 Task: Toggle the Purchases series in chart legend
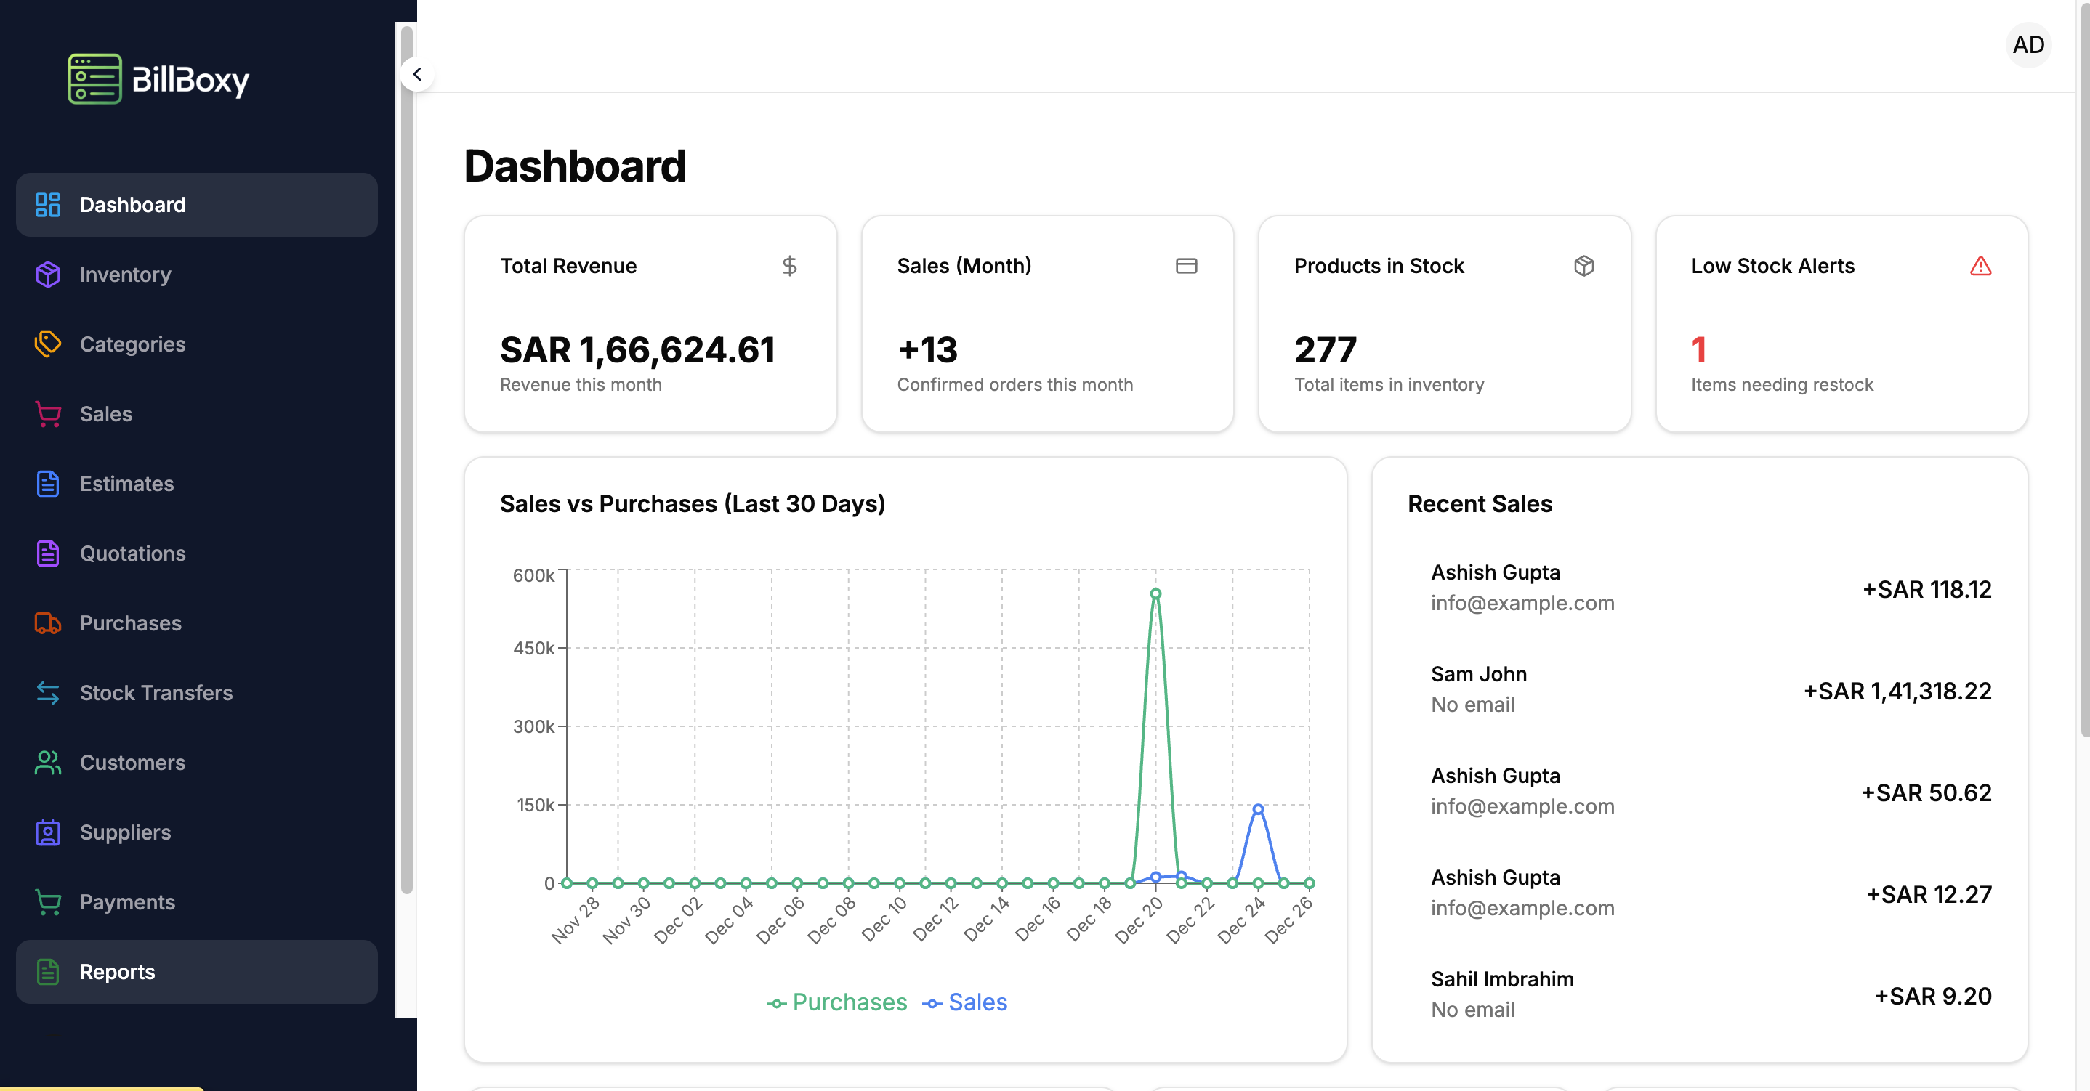click(x=836, y=1002)
